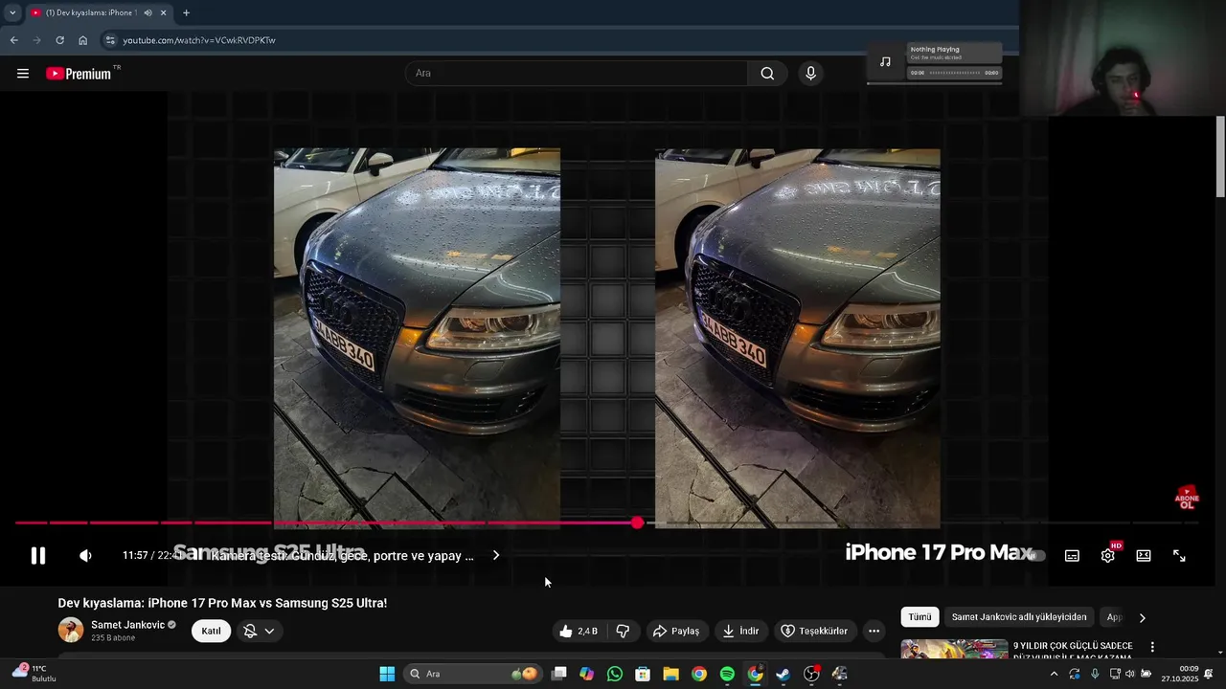Select the Tümü filter chip
This screenshot has width=1226, height=689.
point(919,617)
